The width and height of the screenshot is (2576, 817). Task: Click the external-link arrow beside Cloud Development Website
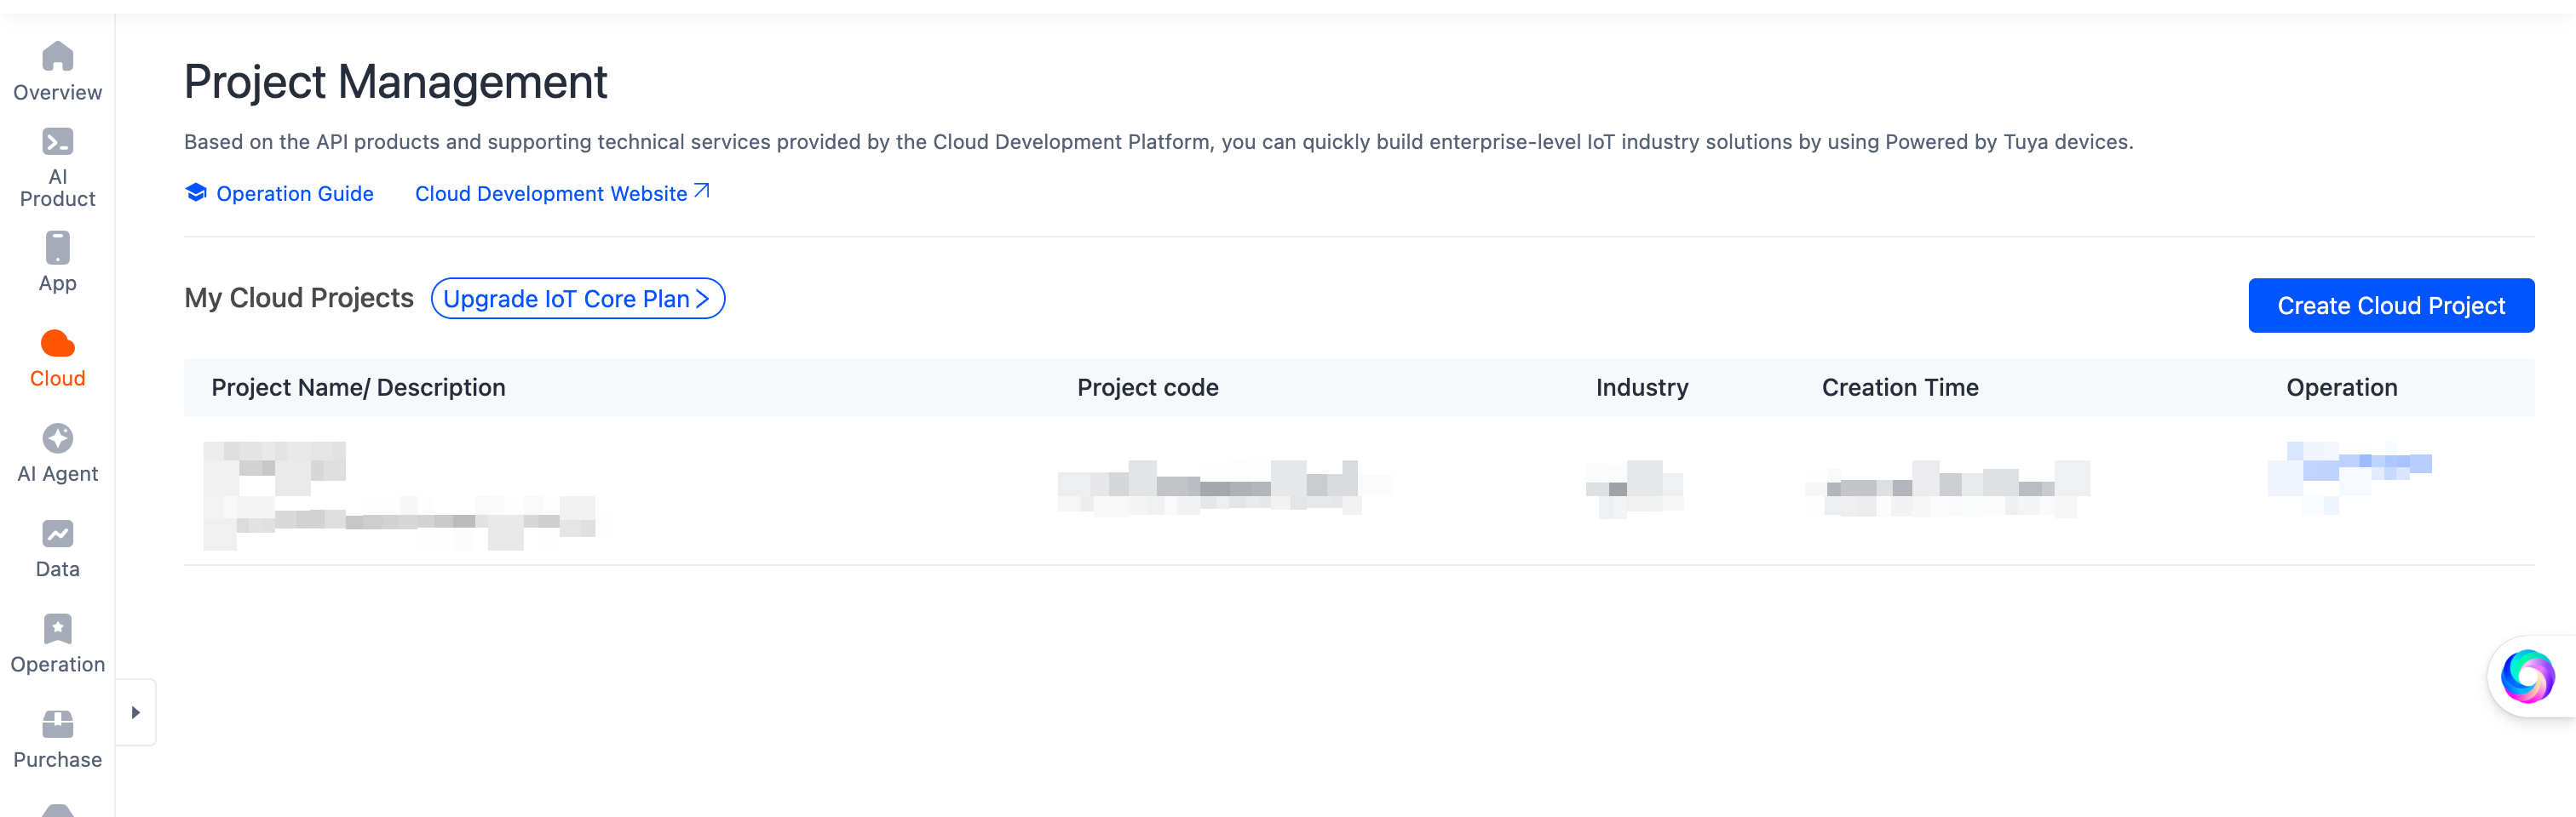coord(702,190)
